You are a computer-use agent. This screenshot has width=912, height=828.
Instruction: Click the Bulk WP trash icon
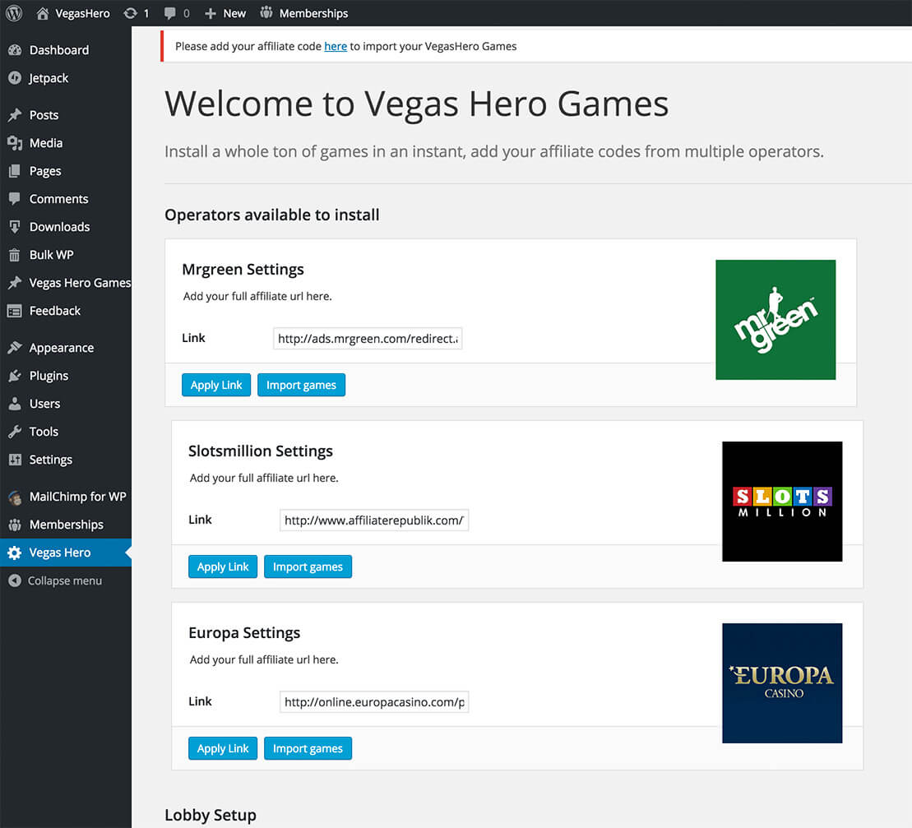pos(15,255)
